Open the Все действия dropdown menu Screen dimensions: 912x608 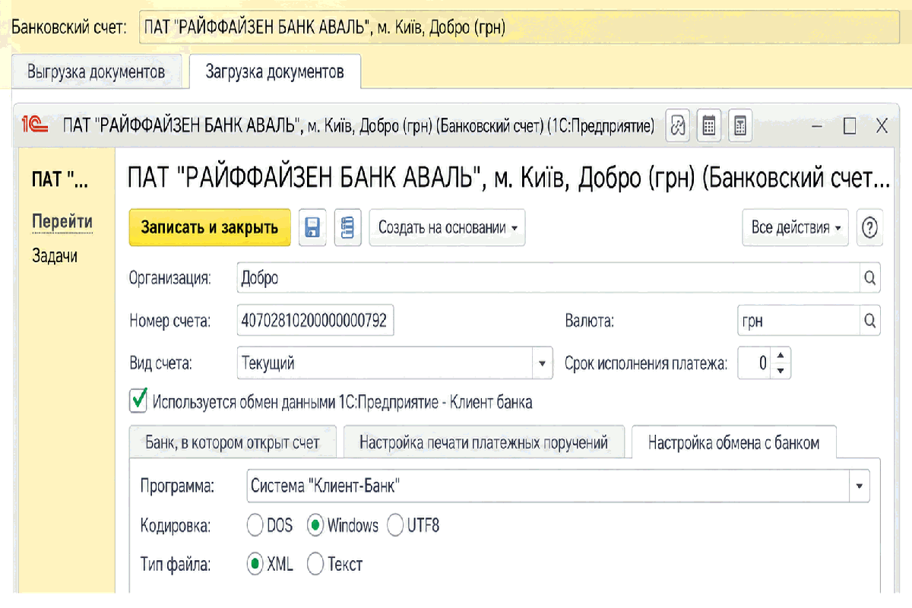[795, 228]
